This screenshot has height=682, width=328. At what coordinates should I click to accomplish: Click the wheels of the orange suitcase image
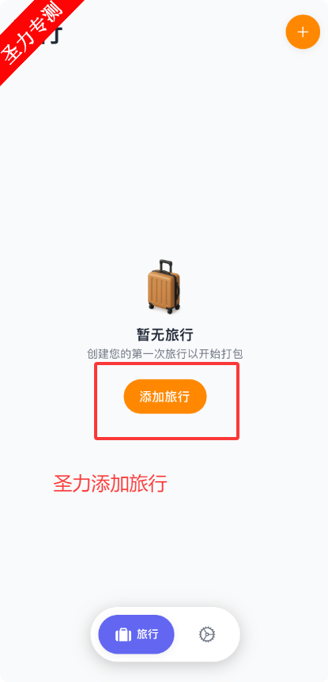pyautogui.click(x=164, y=307)
